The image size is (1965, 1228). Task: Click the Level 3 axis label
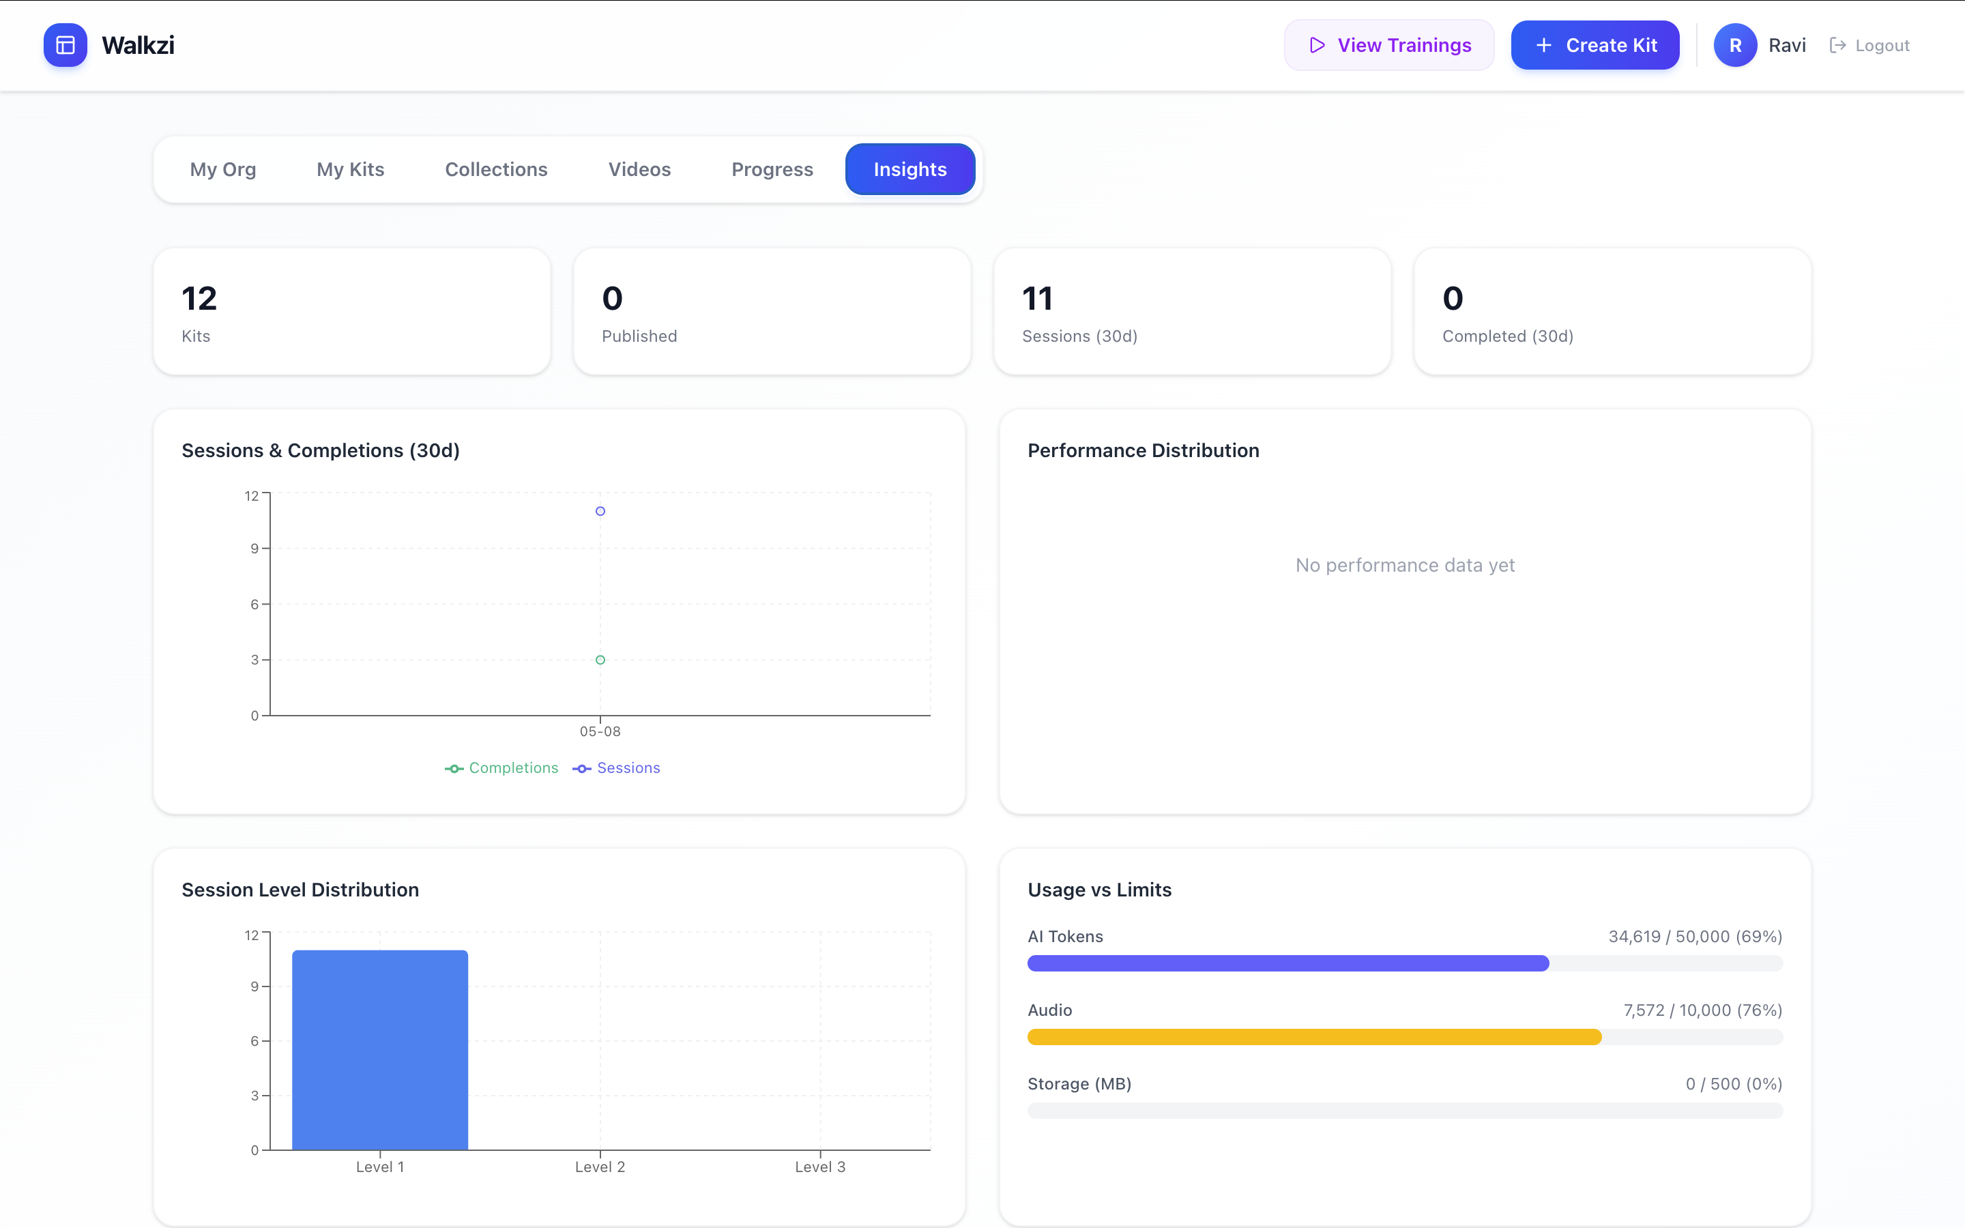[820, 1167]
